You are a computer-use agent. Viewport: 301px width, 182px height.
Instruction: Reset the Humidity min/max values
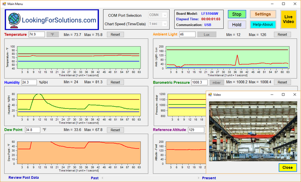click(x=115, y=82)
